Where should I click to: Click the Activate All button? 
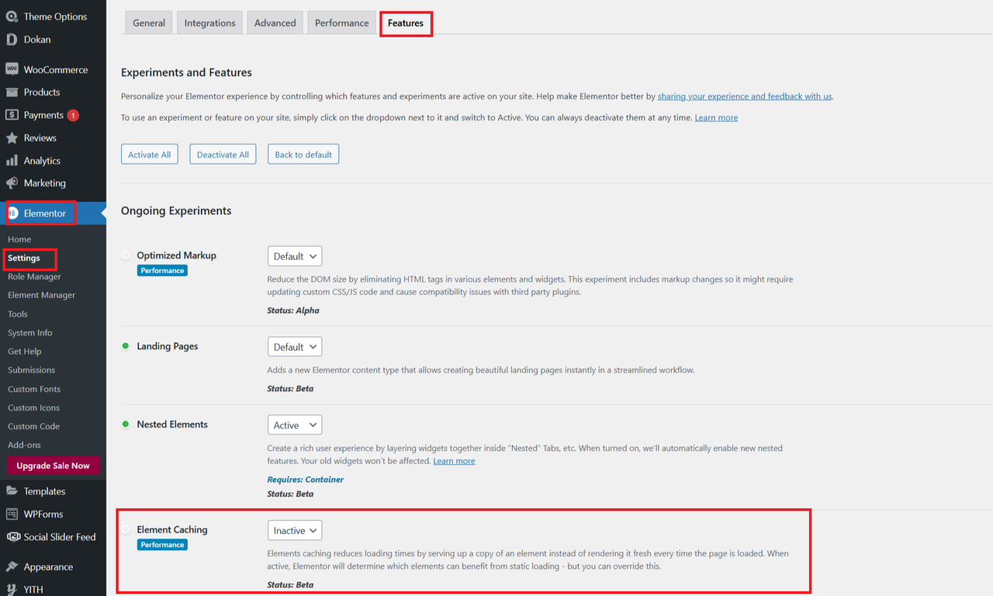click(x=150, y=154)
